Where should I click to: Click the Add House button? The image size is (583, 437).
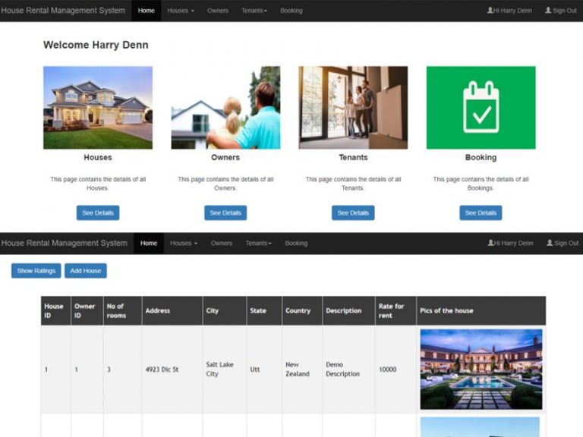(x=85, y=271)
